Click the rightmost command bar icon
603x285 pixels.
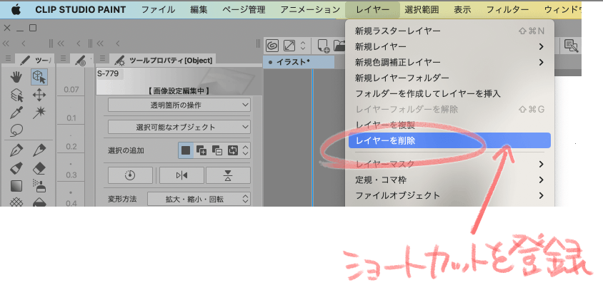pyautogui.click(x=572, y=46)
